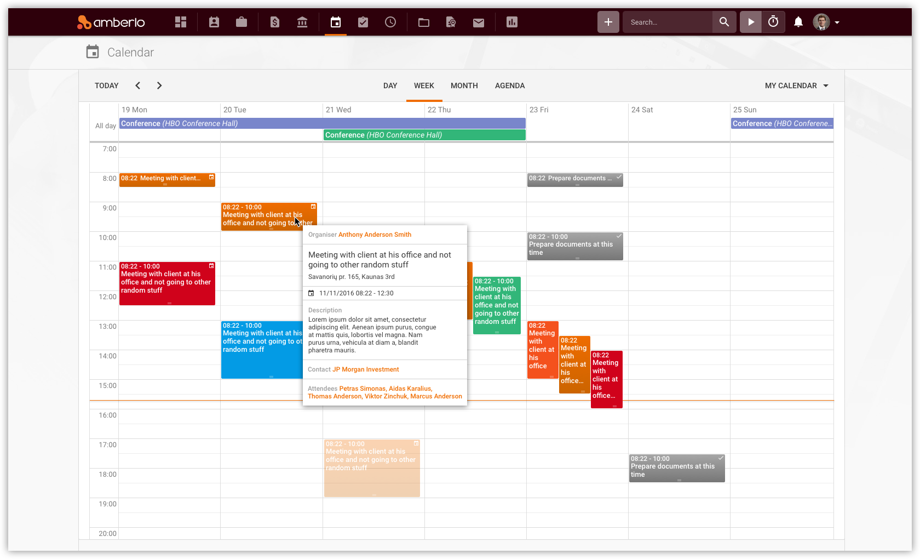Switch to WEEK view
Viewport: 920px width, 559px height.
tap(424, 85)
